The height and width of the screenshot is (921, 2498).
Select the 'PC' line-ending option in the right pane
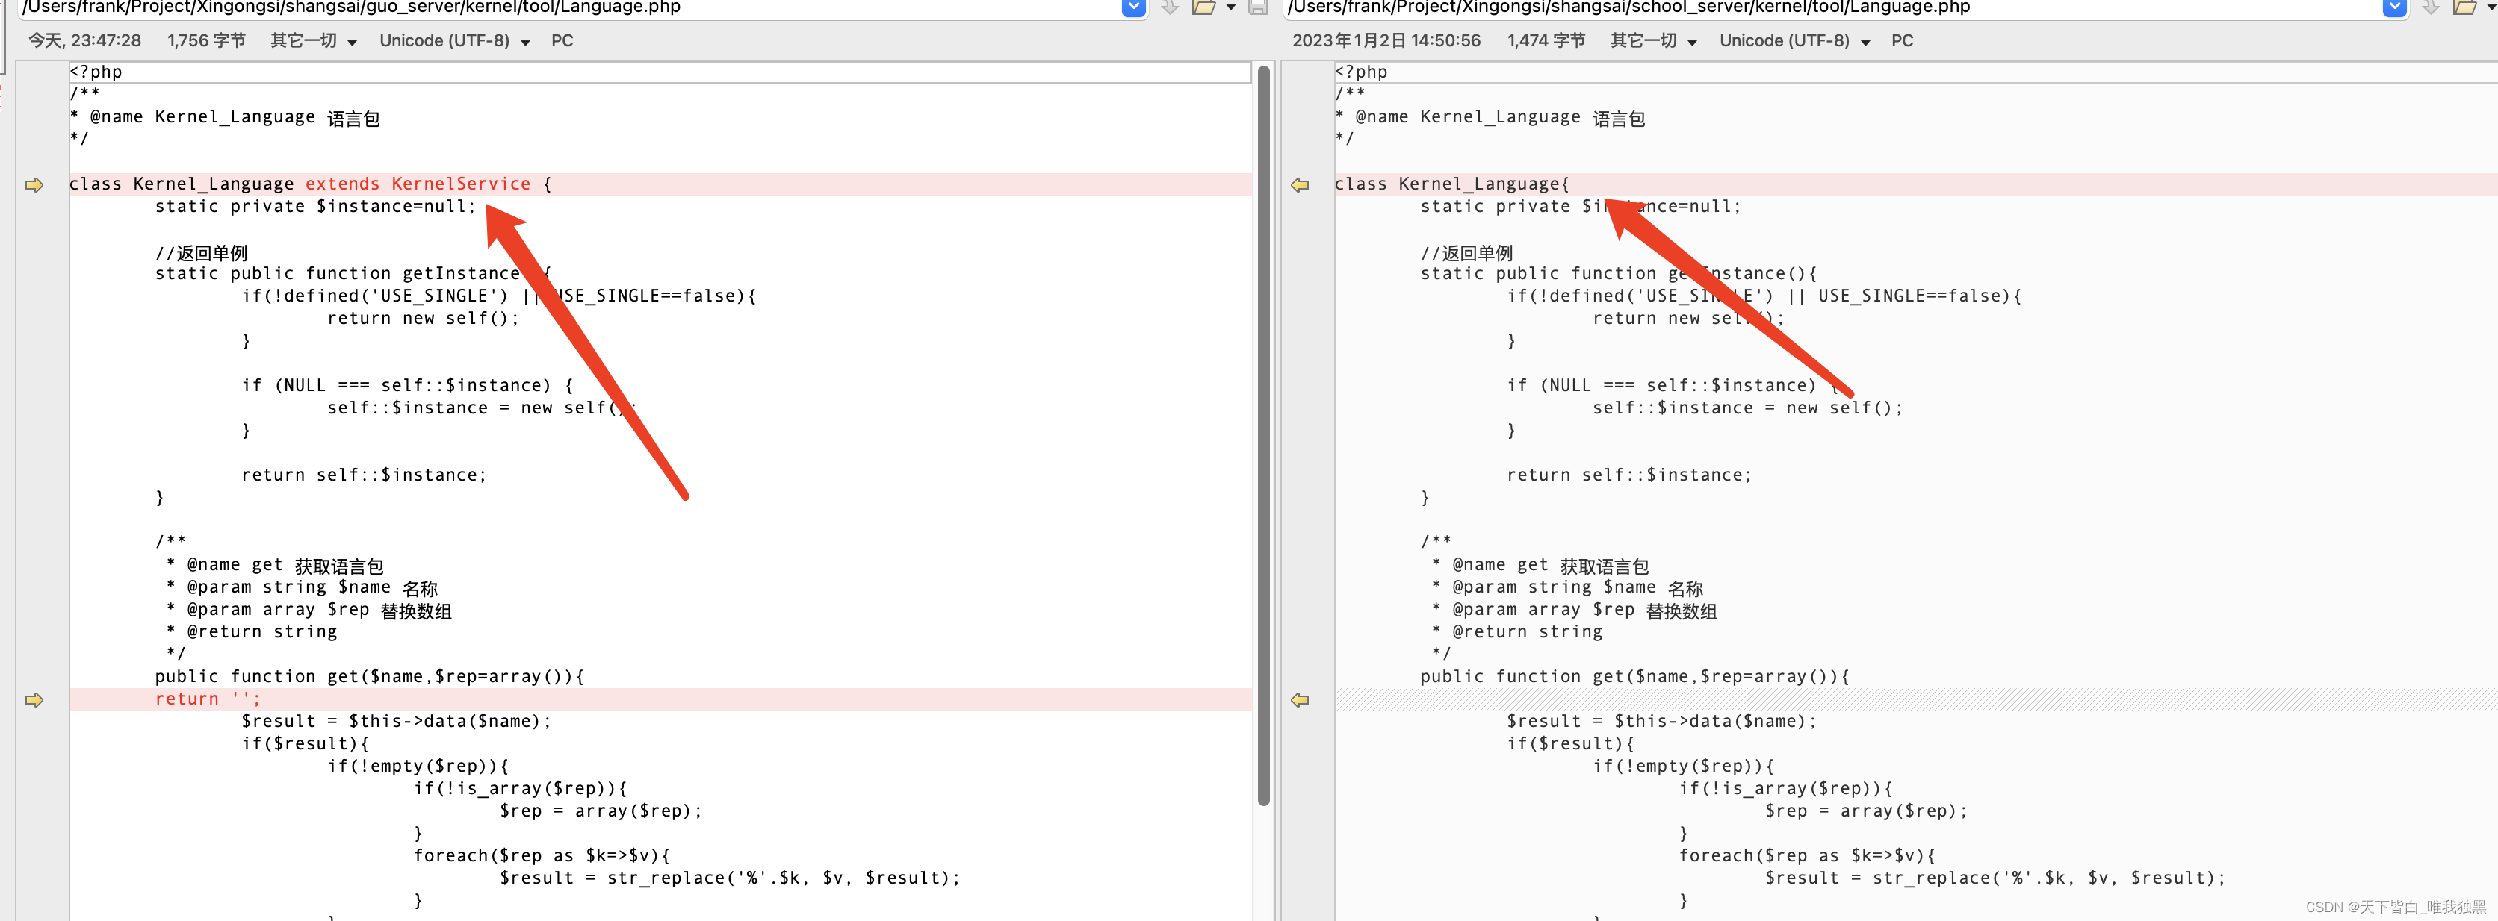click(x=1902, y=40)
